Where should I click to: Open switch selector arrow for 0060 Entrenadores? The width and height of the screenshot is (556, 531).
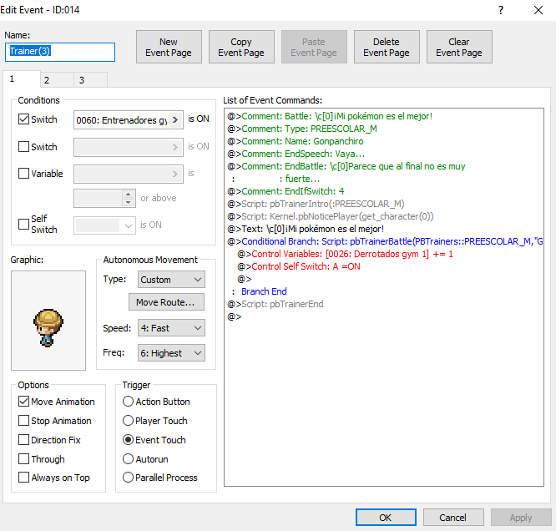pyautogui.click(x=175, y=119)
